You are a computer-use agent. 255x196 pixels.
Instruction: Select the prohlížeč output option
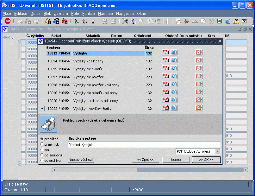point(42,139)
